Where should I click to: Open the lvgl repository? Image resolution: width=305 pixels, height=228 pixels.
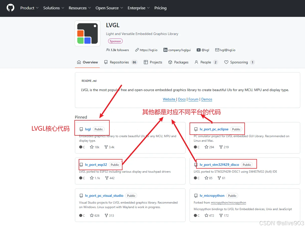click(x=88, y=129)
